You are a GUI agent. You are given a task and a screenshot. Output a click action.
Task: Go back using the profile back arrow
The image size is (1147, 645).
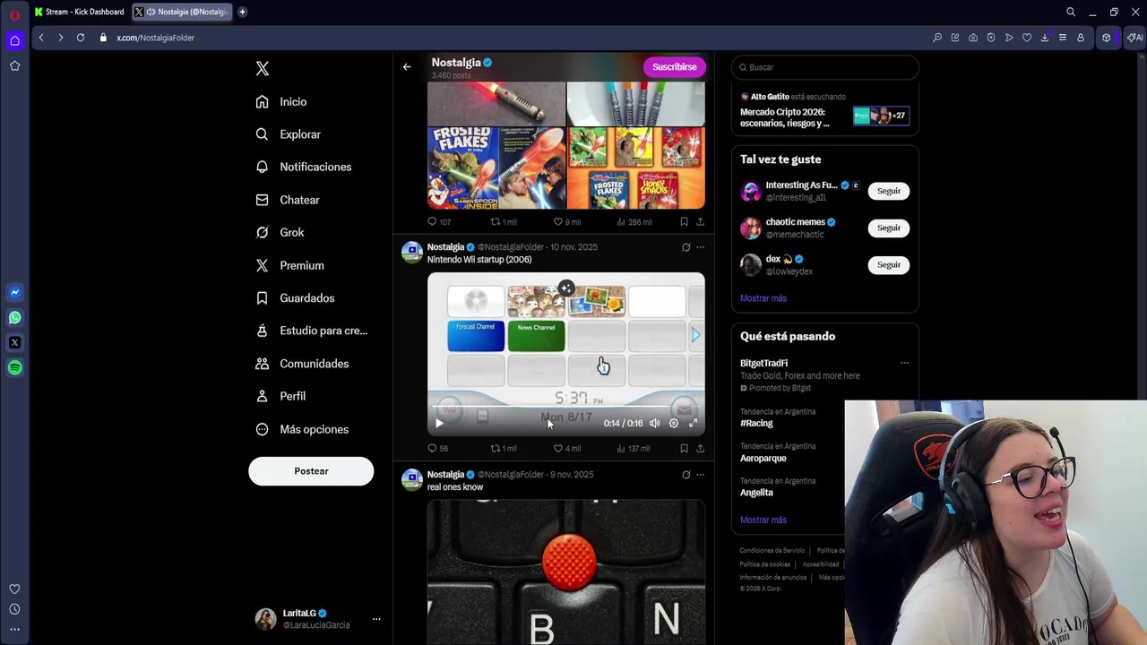tap(407, 67)
